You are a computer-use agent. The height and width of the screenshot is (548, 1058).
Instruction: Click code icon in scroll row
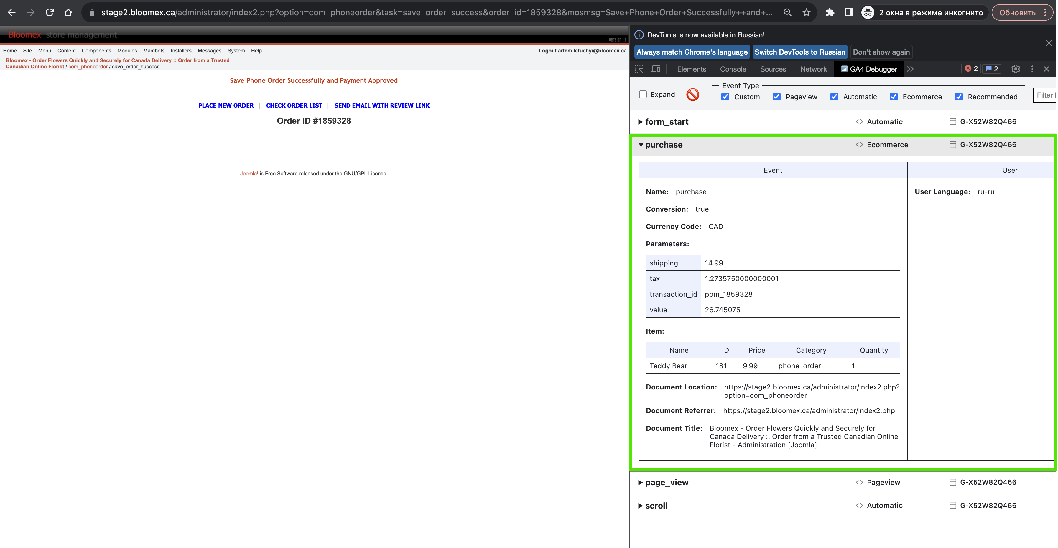point(859,505)
